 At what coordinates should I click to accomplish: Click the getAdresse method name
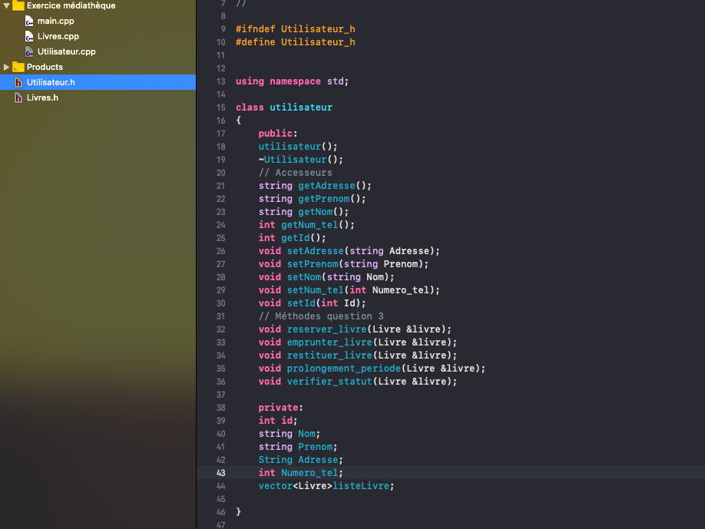[326, 186]
